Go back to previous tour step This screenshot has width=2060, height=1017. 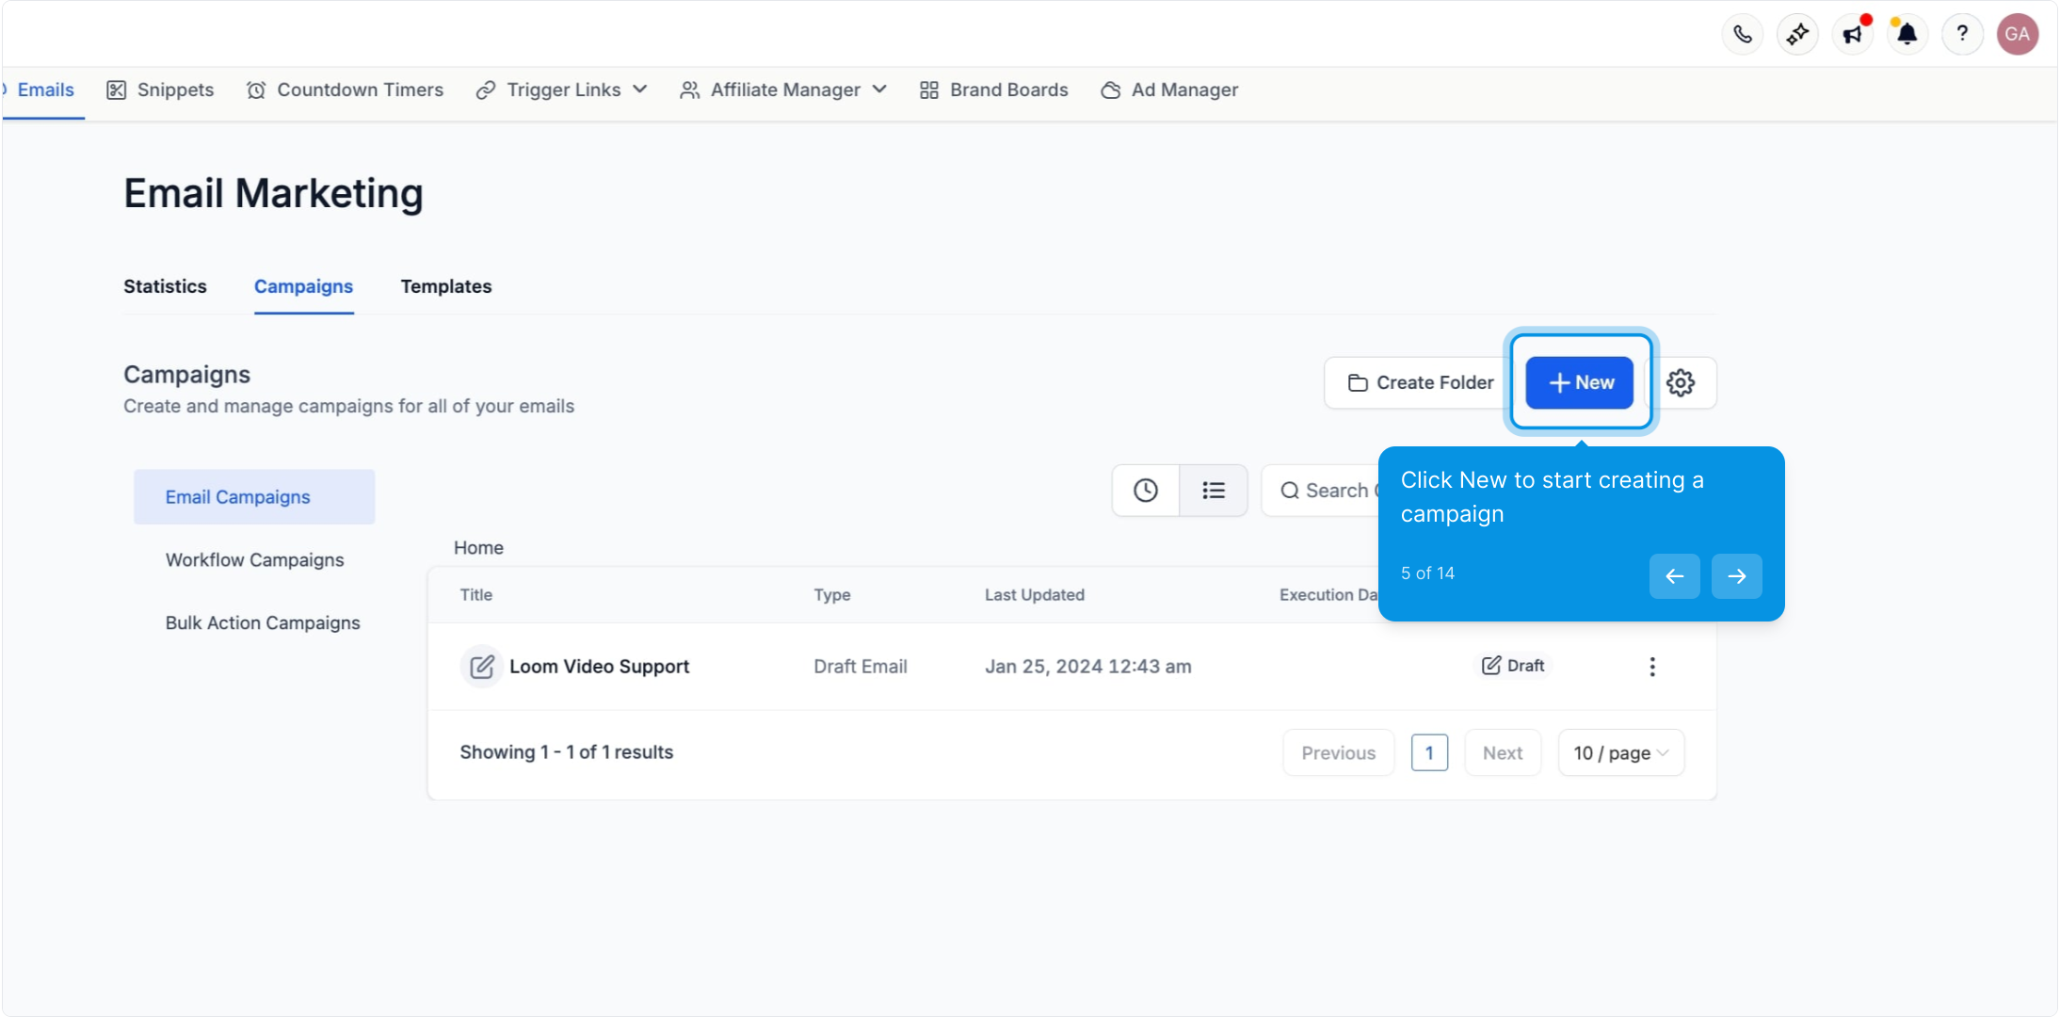1674,576
